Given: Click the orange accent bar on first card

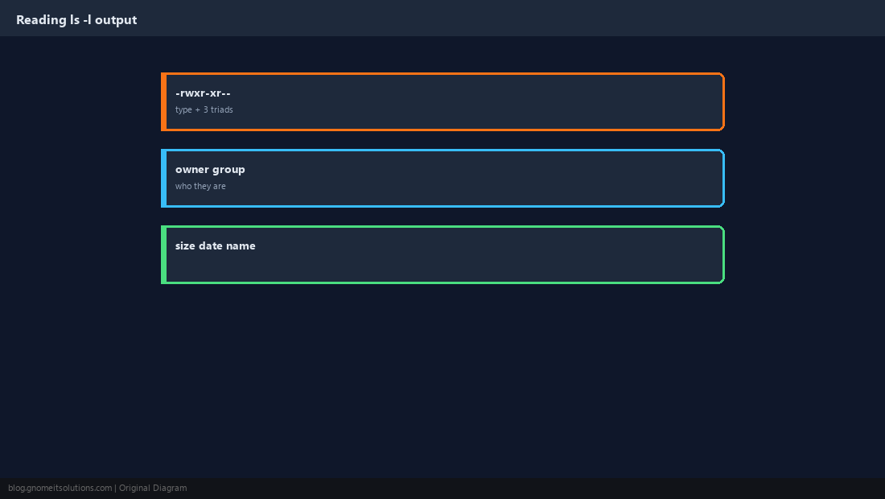Looking at the screenshot, I should pos(163,101).
